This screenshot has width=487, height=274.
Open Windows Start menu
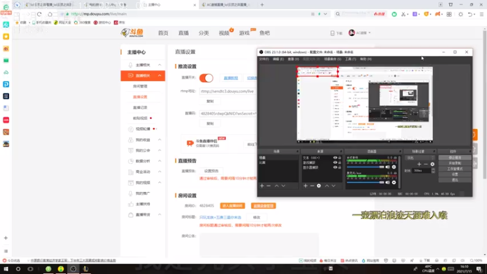point(6,269)
